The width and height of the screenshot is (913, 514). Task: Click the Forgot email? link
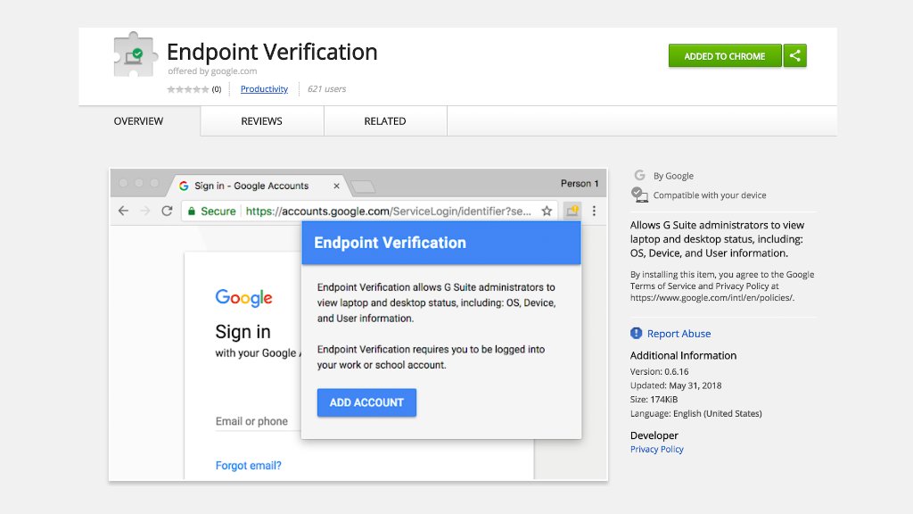(248, 466)
